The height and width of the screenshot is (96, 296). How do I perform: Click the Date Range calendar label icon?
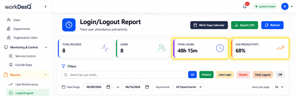(x=64, y=87)
